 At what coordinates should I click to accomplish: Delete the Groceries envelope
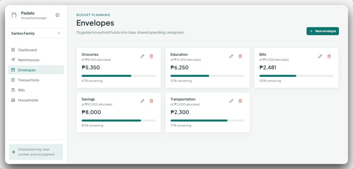tap(151, 56)
